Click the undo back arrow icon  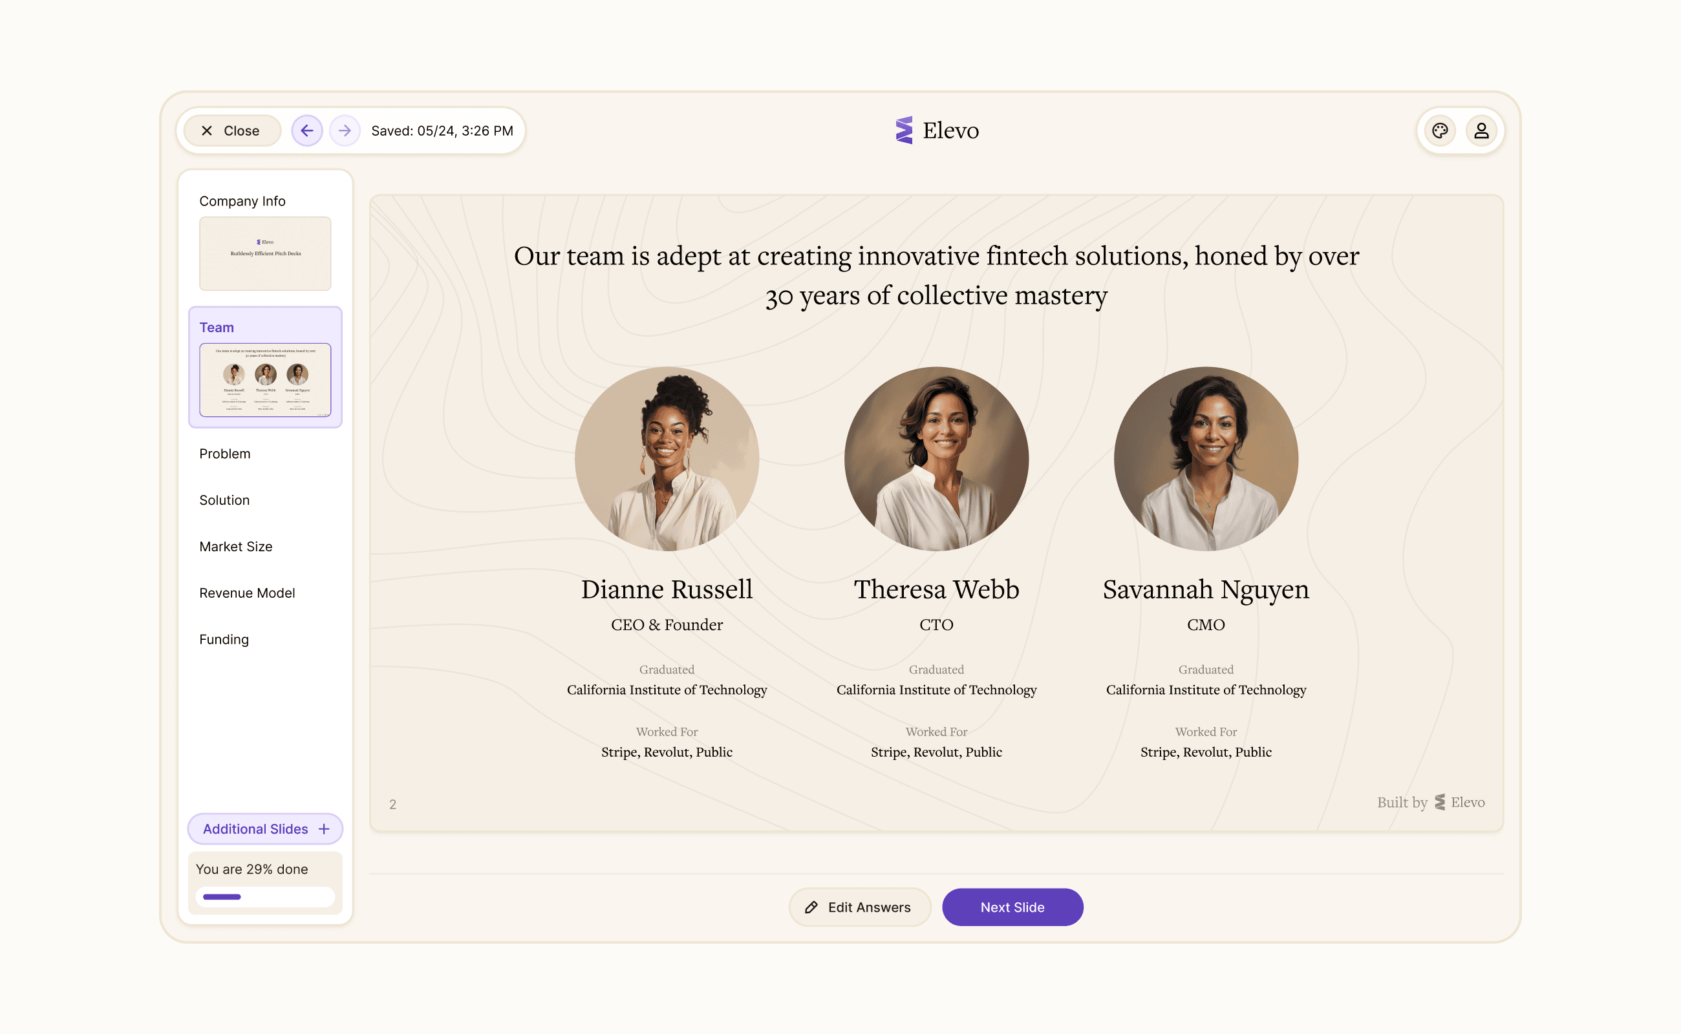307,131
